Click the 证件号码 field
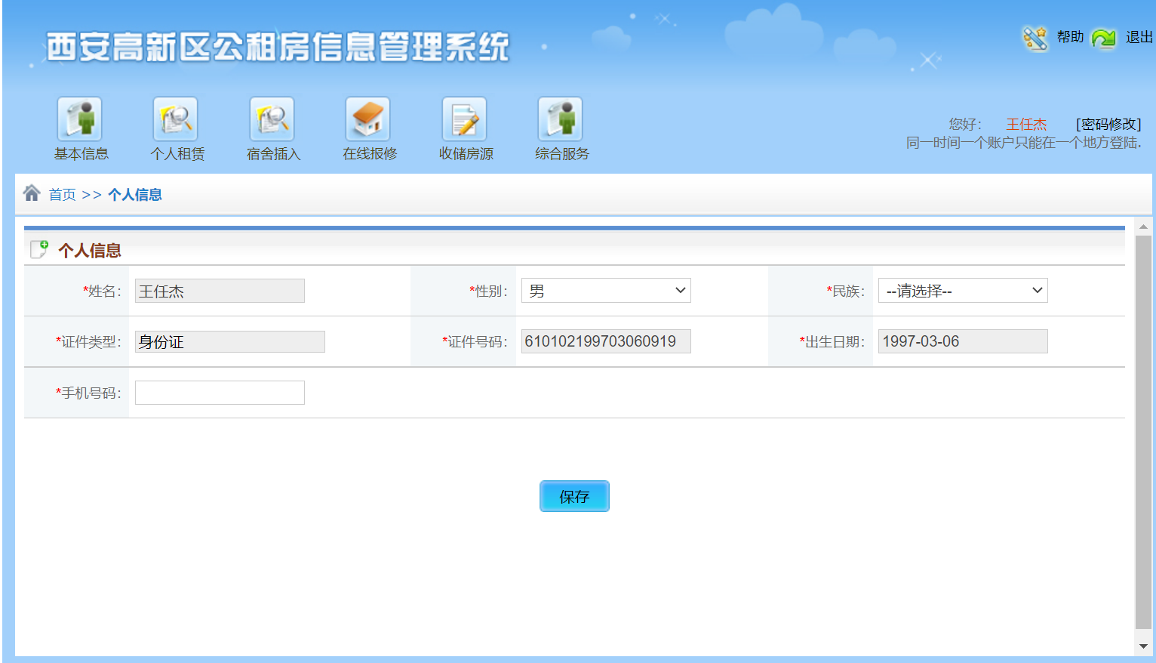 coord(606,341)
